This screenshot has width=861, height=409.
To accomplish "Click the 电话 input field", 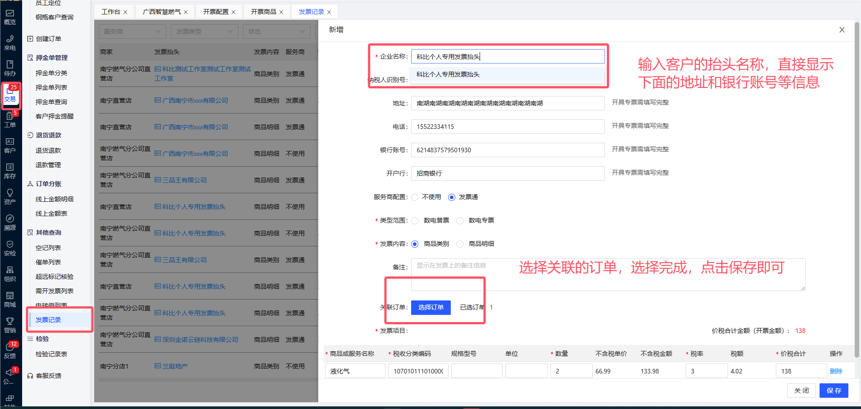I will coord(508,127).
